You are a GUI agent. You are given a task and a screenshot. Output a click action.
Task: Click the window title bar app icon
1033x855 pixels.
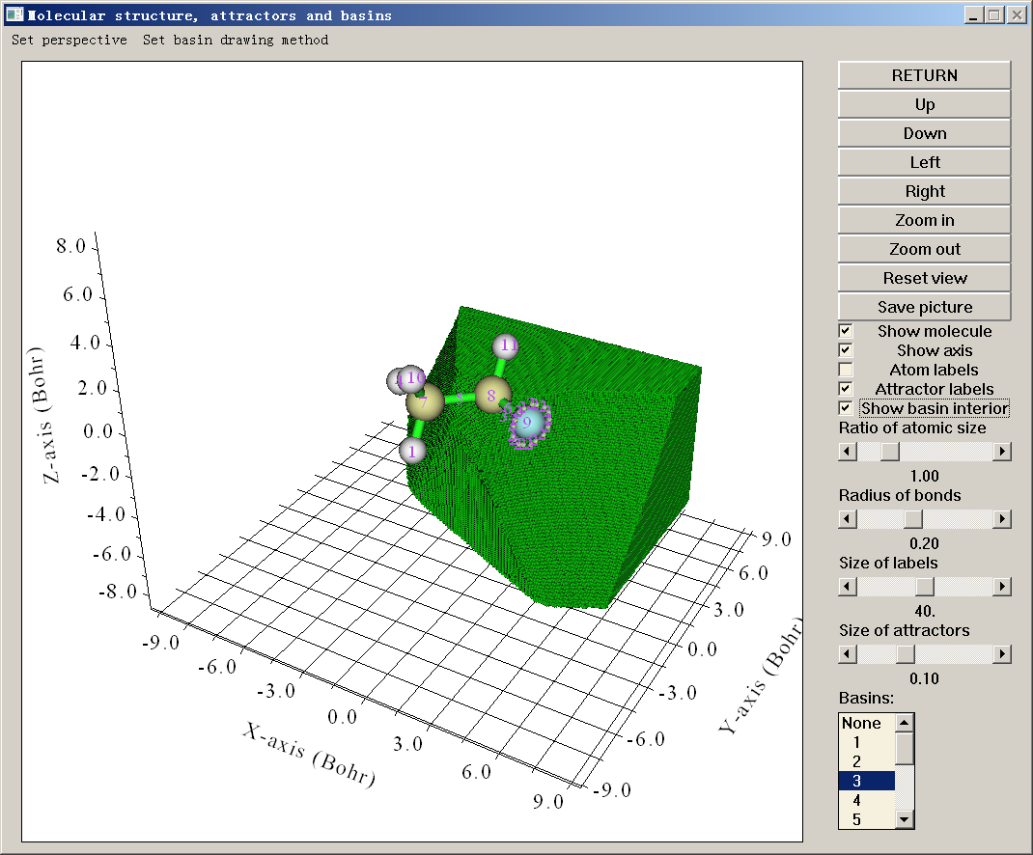[14, 14]
